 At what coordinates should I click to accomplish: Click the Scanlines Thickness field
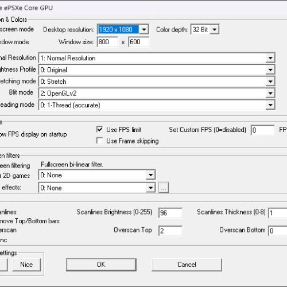pyautogui.click(x=278, y=213)
